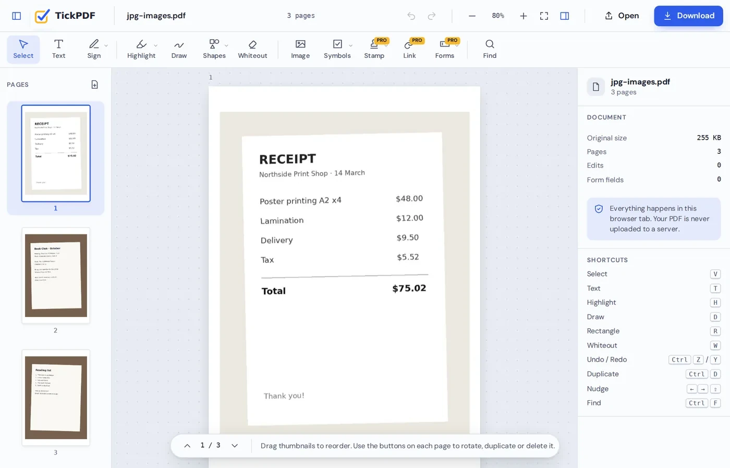This screenshot has height=468, width=730.
Task: Click the "Form fields" label
Action: click(605, 179)
